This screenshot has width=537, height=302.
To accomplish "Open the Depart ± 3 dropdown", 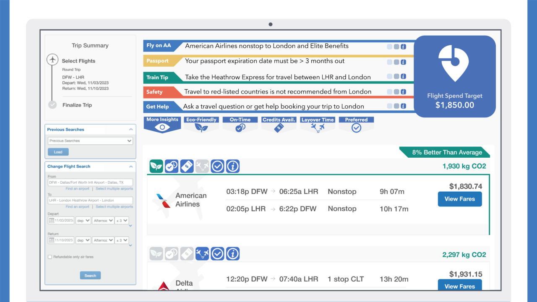I will pyautogui.click(x=122, y=220).
